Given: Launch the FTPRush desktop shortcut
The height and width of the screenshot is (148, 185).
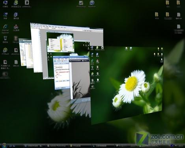Looking at the screenshot, I should point(6,51).
